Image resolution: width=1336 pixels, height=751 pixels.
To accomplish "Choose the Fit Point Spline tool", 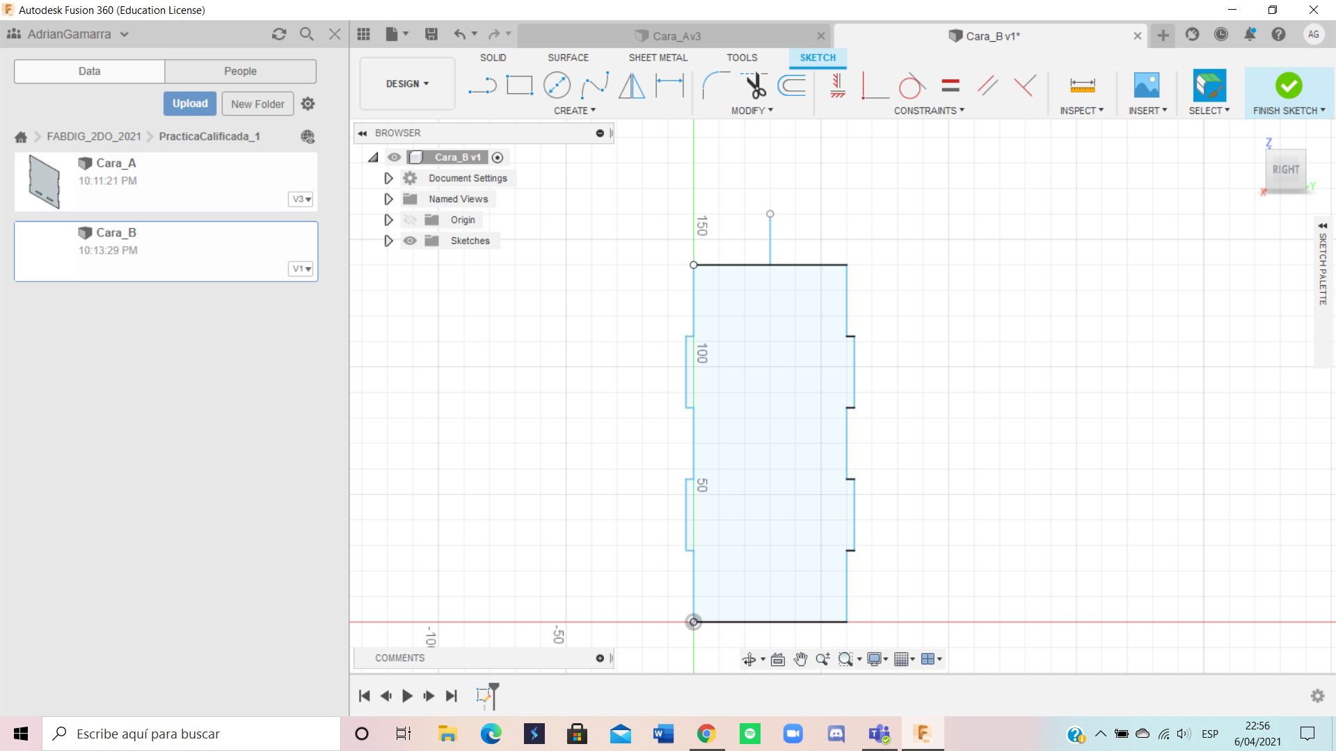I will tap(595, 86).
